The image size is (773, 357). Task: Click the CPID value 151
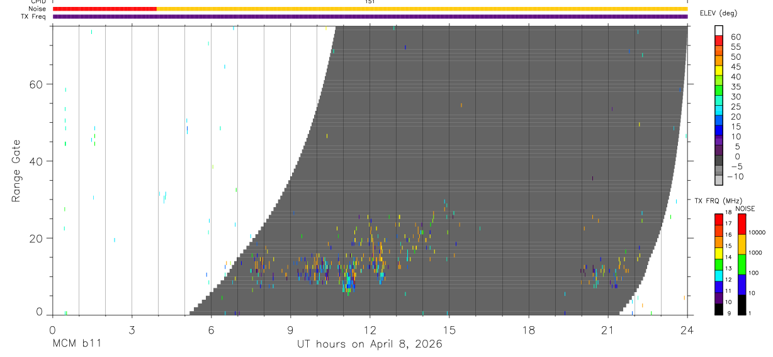click(x=370, y=2)
